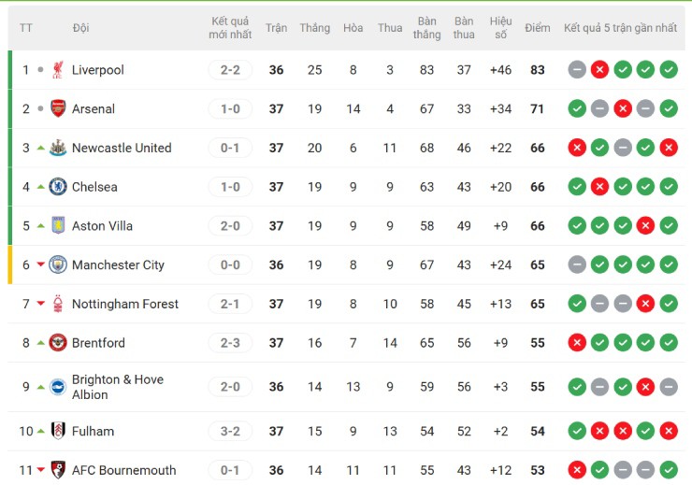The width and height of the screenshot is (692, 485).
Task: Open the Brighton & Hove Albion team link
Action: click(117, 387)
